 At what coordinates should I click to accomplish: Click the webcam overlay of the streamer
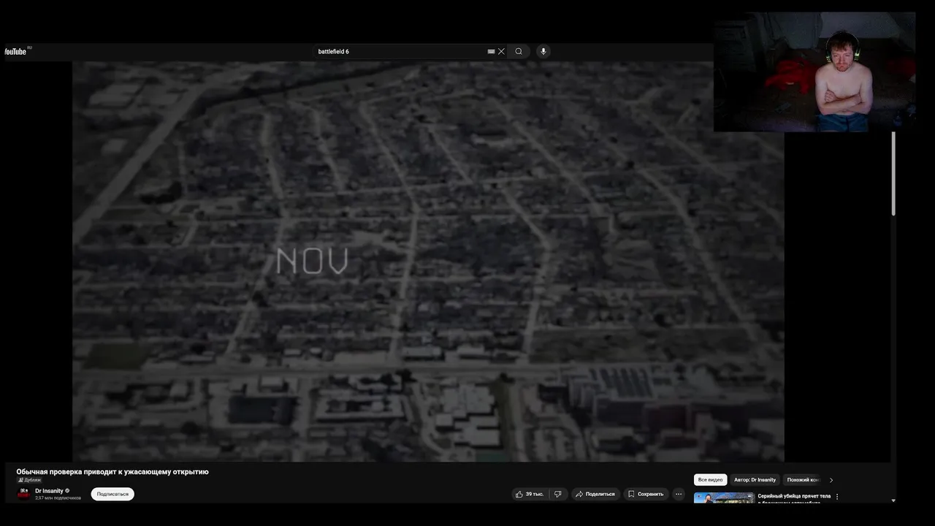[814, 72]
